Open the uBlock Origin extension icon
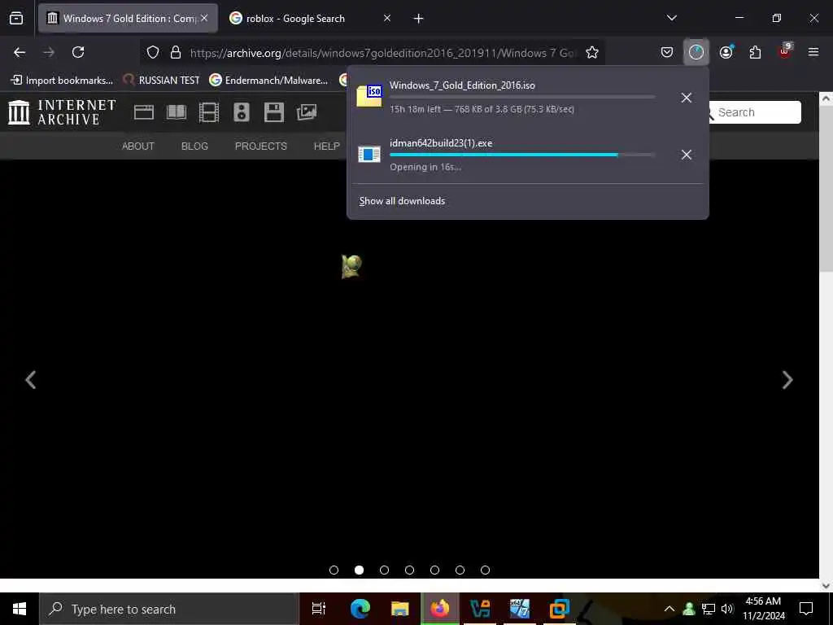The width and height of the screenshot is (833, 625). pyautogui.click(x=785, y=51)
